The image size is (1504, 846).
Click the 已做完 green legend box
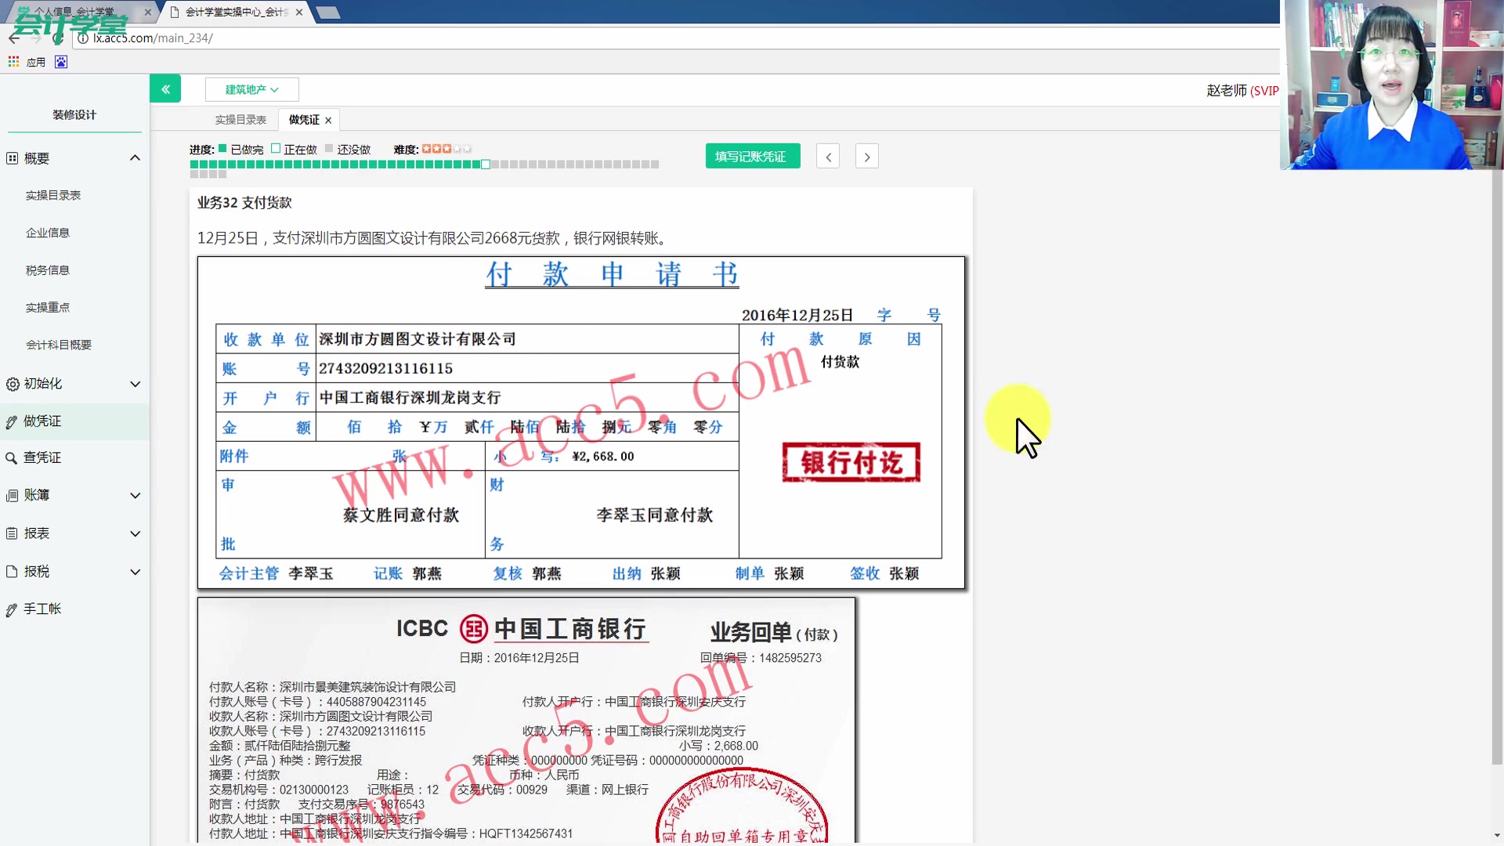(x=222, y=149)
